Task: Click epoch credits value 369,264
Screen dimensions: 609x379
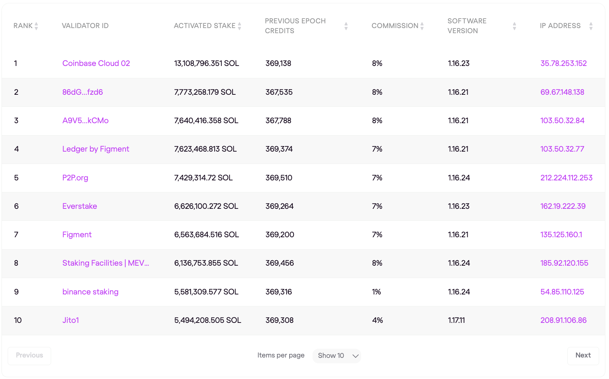Action: click(x=279, y=206)
